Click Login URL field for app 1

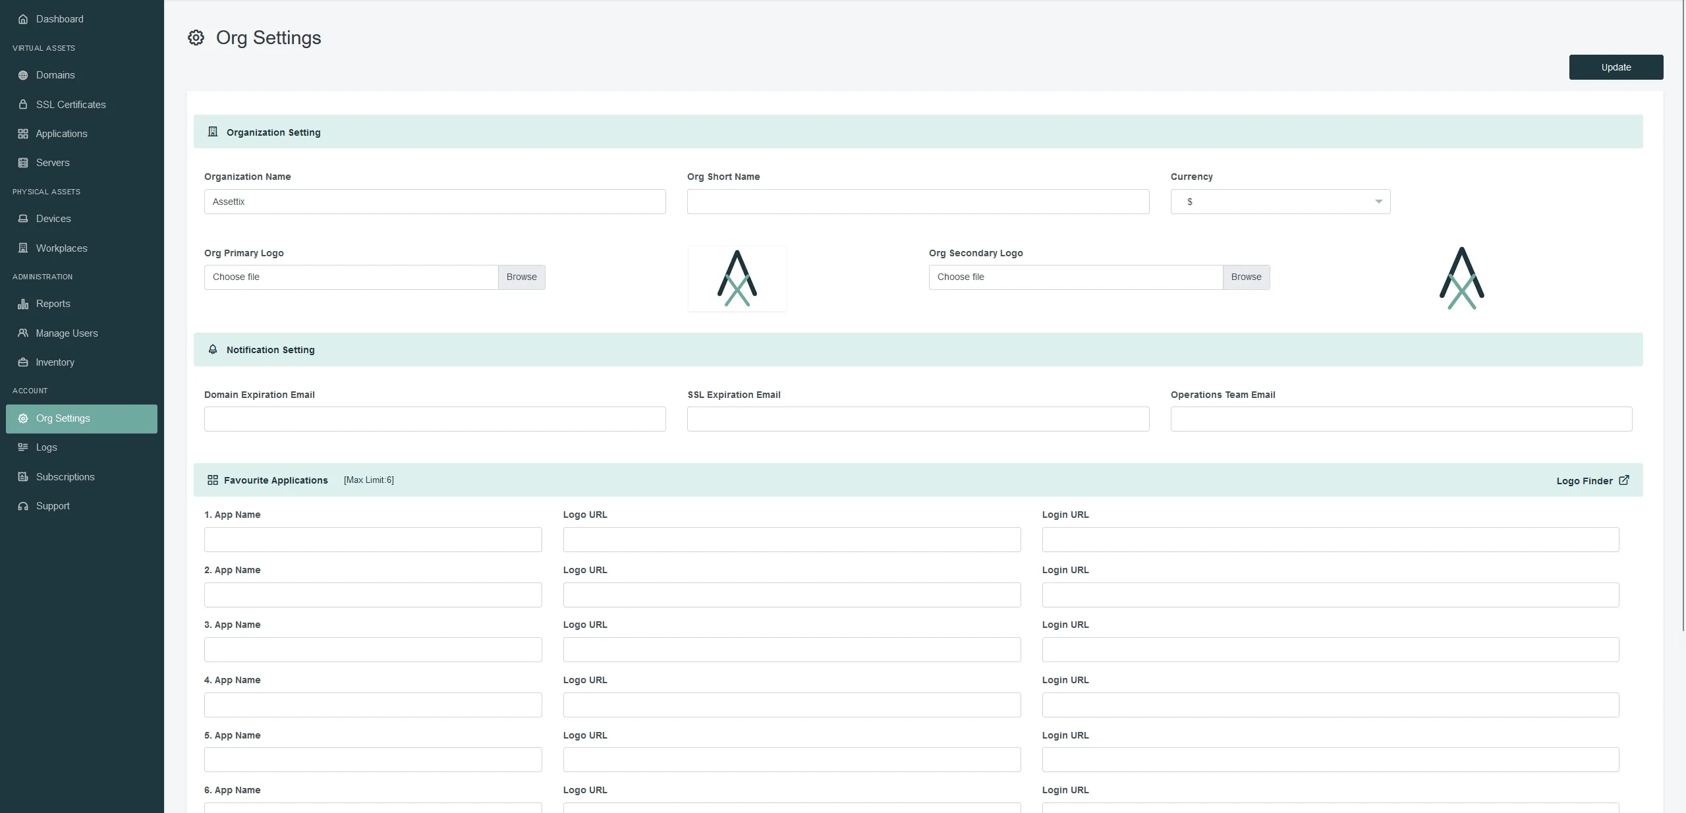click(1330, 540)
